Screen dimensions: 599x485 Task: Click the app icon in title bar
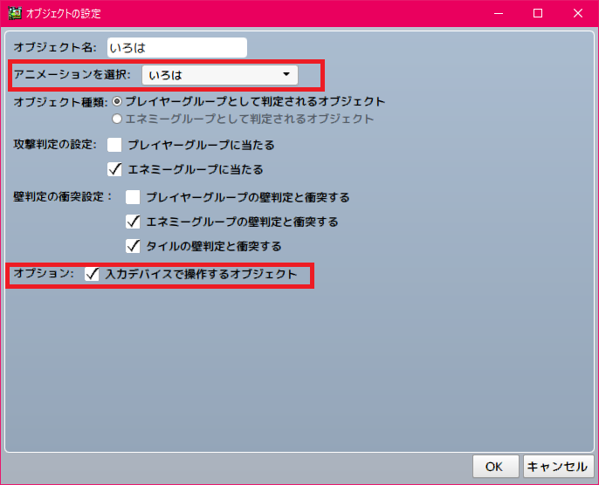point(15,13)
